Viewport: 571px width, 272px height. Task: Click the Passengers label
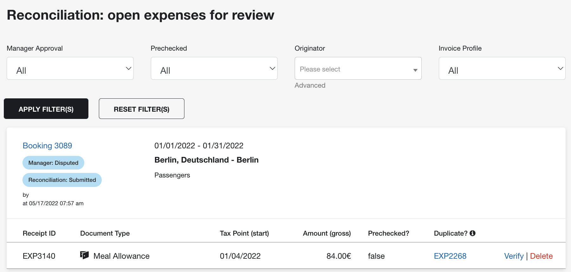point(172,175)
